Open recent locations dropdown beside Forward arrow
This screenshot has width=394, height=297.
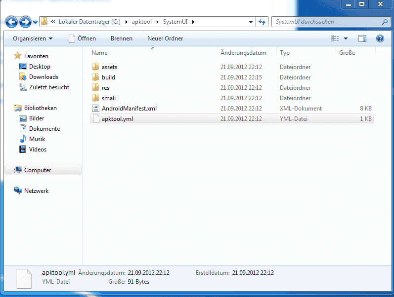click(x=36, y=22)
